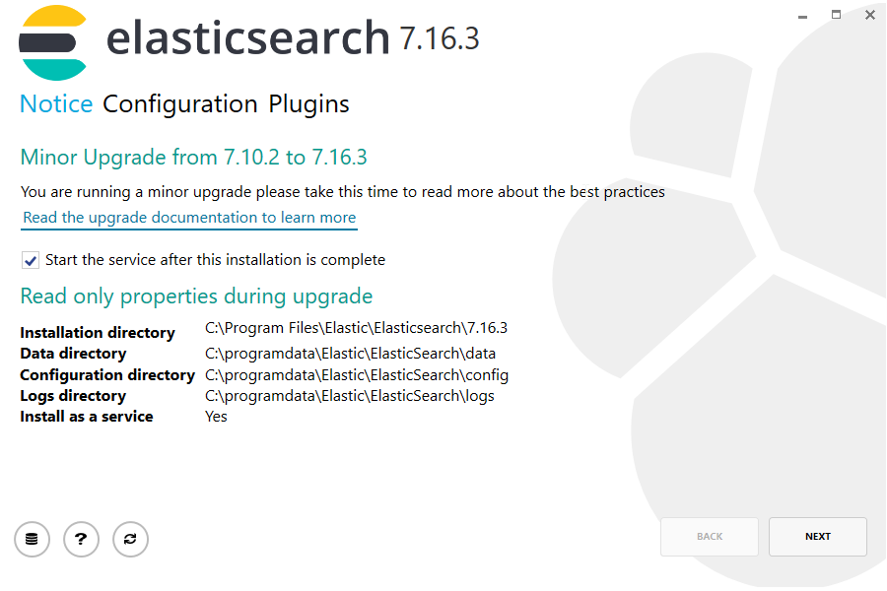
Task: Minimize the installer window
Action: (802, 16)
